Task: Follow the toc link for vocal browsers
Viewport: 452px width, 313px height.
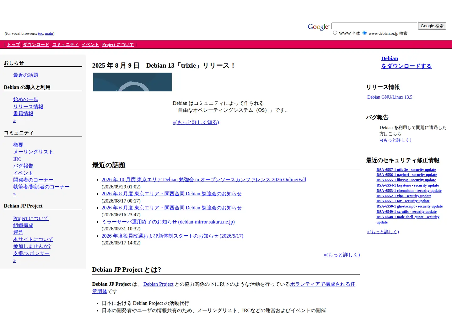Action: tap(40, 33)
